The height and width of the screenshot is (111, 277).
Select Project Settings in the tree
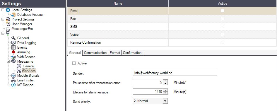(23, 19)
